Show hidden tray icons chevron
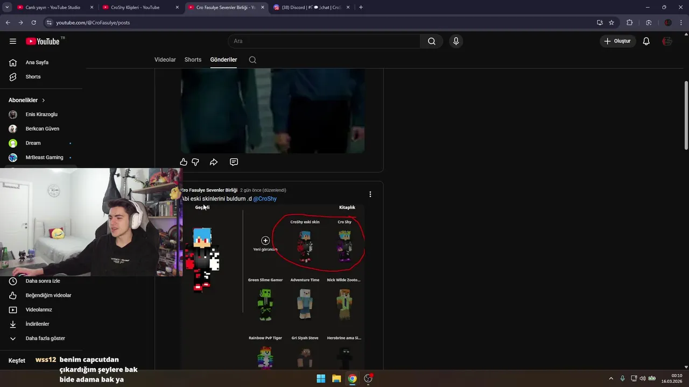Image resolution: width=689 pixels, height=387 pixels. (611, 378)
